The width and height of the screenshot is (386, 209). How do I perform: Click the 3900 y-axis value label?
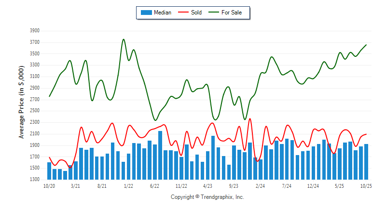[x=35, y=30]
